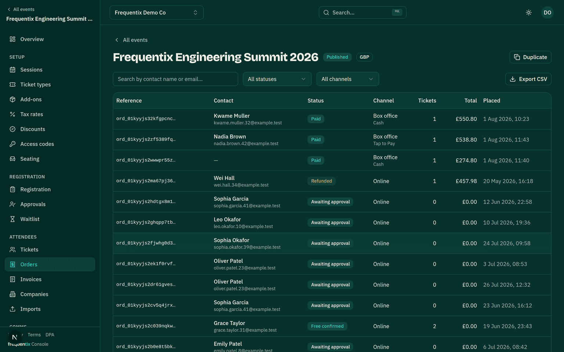Click the N logo badge in the sidebar footer
The height and width of the screenshot is (352, 564).
[15, 337]
